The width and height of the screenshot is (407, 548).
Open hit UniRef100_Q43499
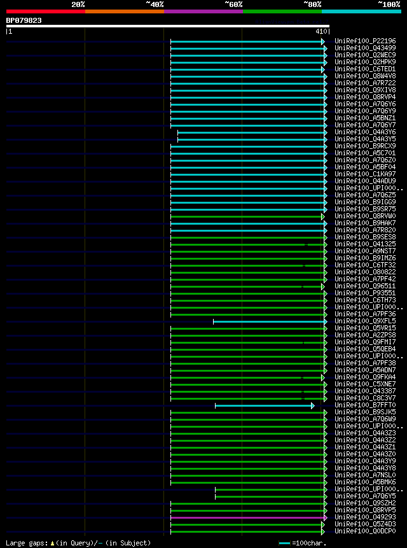365,48
